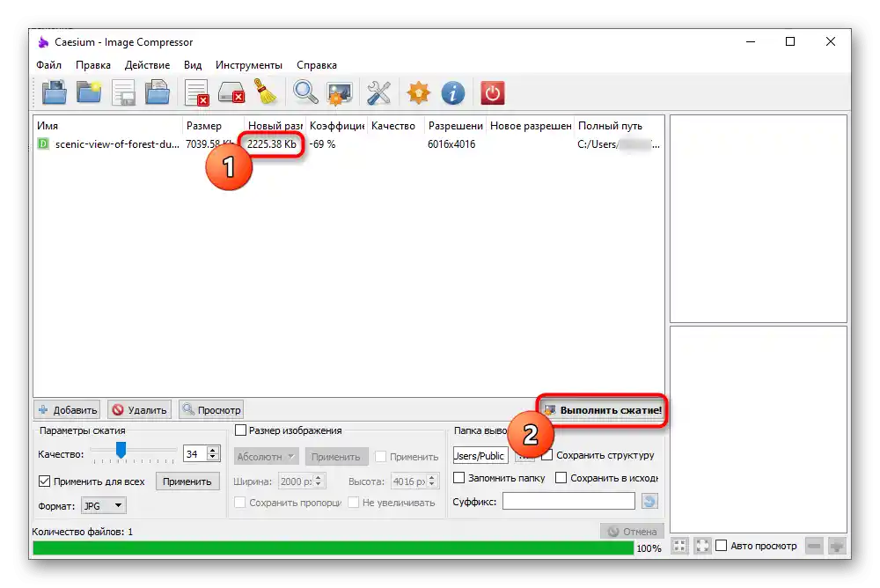Click the blue arrow icon beside Суффикс field
880x588 pixels.
click(x=649, y=501)
